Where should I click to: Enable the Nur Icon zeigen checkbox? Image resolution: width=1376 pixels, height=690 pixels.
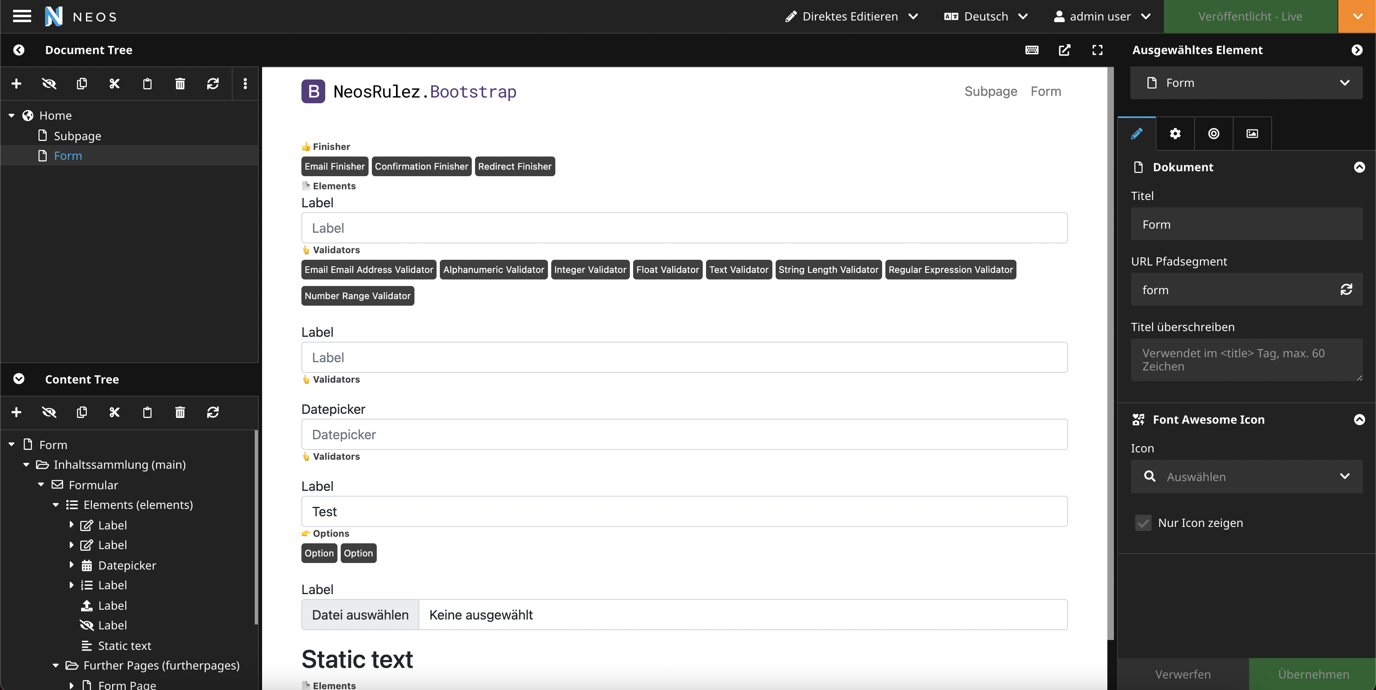pos(1143,523)
